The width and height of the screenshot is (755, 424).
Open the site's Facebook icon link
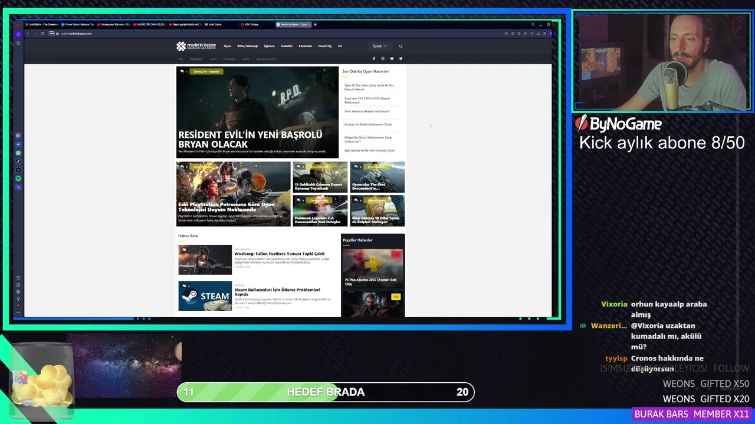coord(373,58)
